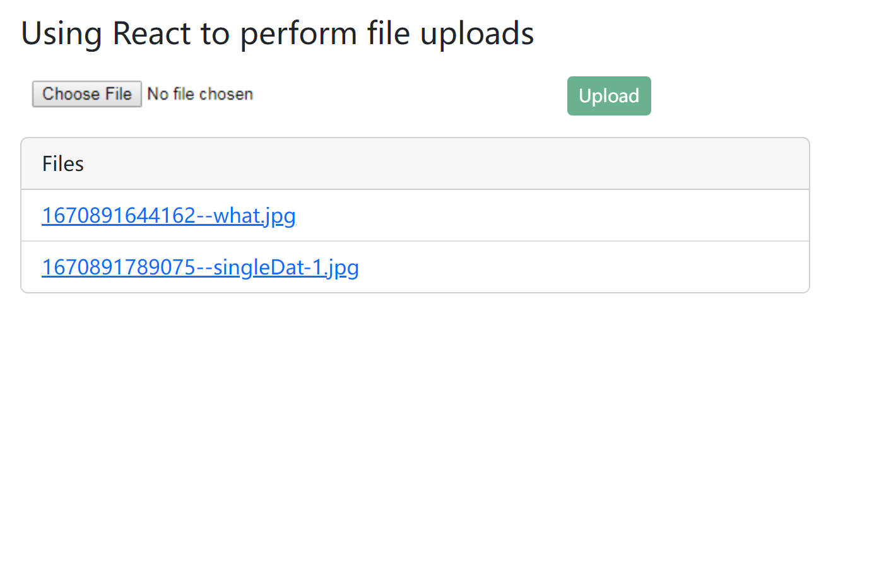Click the word uploads in the title
The image size is (879, 571).
[x=477, y=33]
